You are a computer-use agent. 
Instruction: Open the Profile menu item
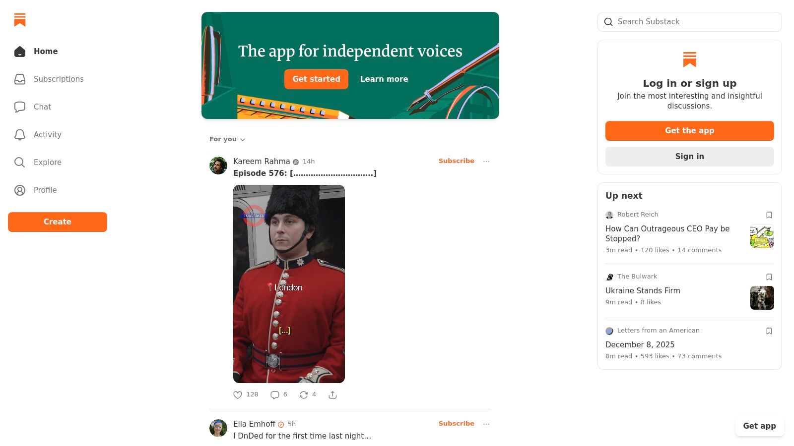coord(45,190)
